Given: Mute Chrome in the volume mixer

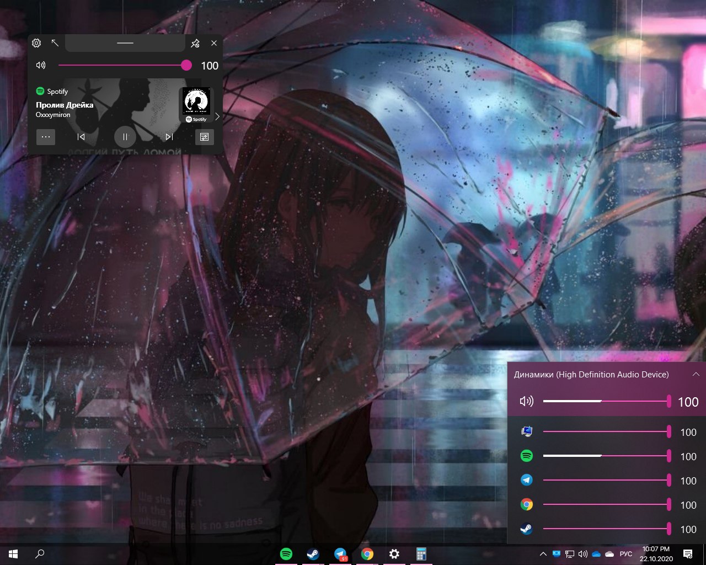Looking at the screenshot, I should [527, 504].
